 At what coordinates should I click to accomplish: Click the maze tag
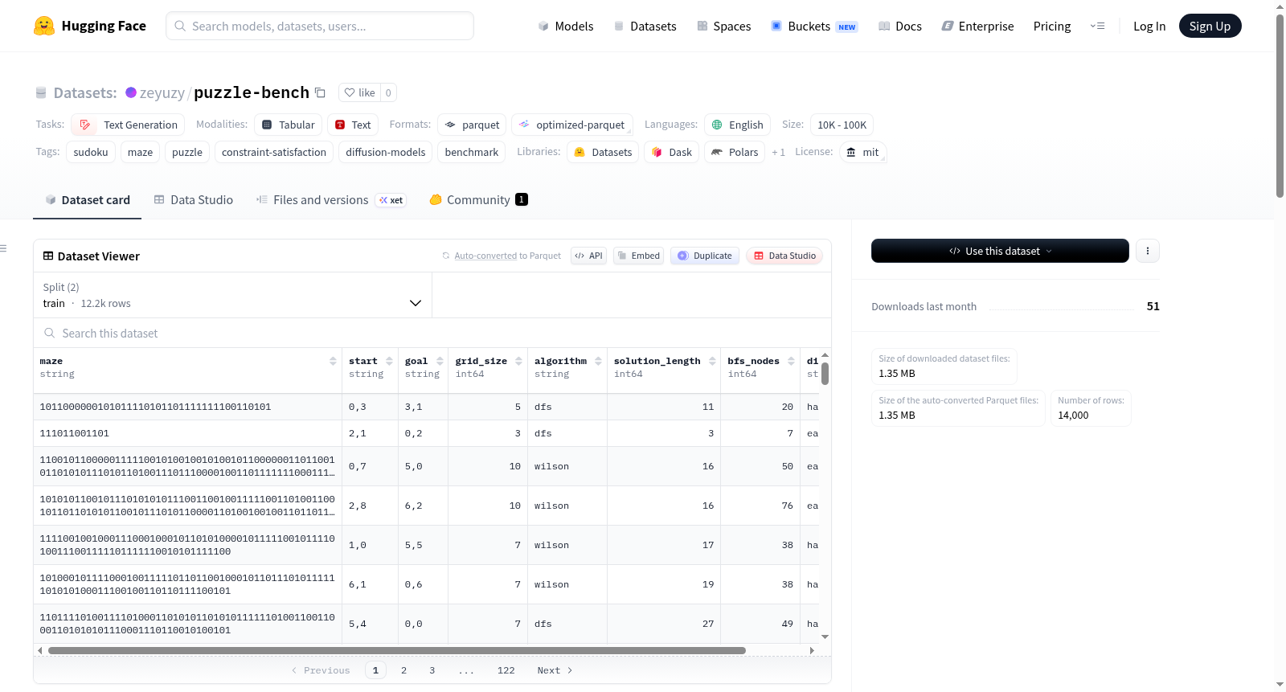tap(140, 152)
